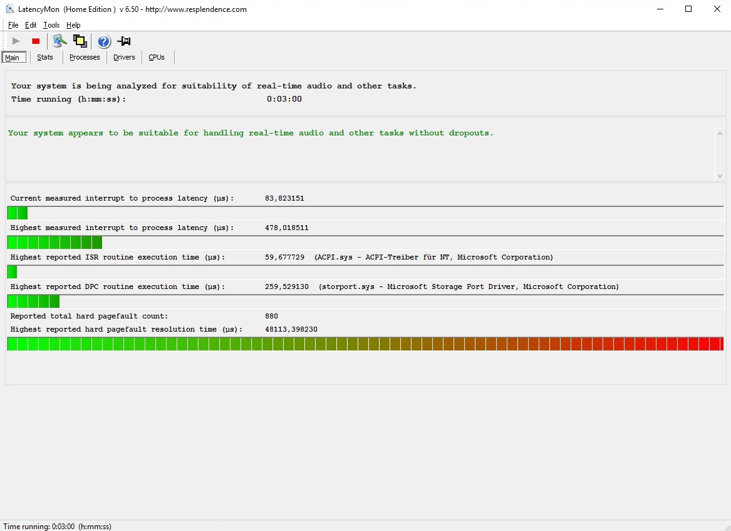Click "Time running (h:mm:ss):" label in the upper panel

[68, 99]
